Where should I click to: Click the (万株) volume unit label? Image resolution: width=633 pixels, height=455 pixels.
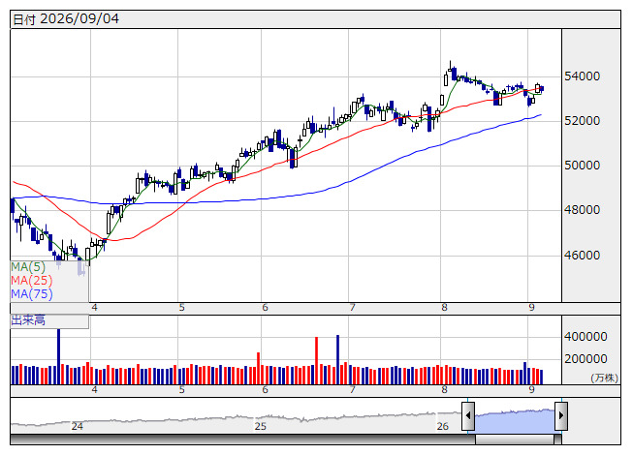pos(604,378)
